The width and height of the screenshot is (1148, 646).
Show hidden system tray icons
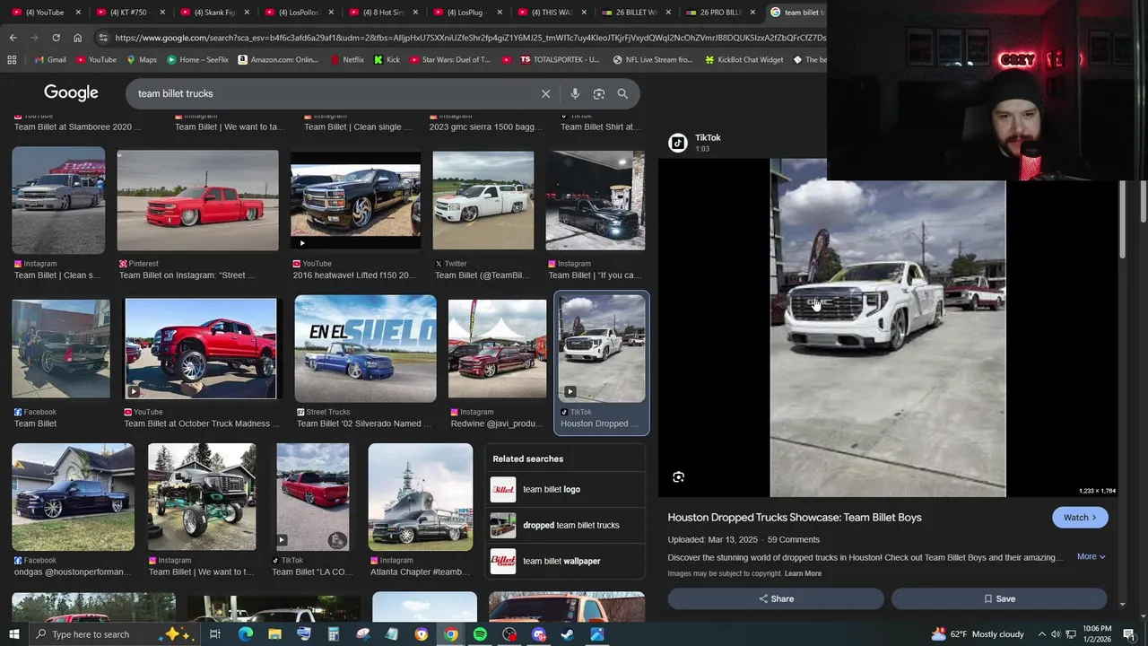pos(1042,634)
